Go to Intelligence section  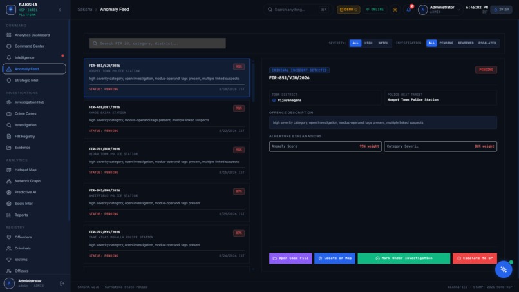(x=24, y=57)
